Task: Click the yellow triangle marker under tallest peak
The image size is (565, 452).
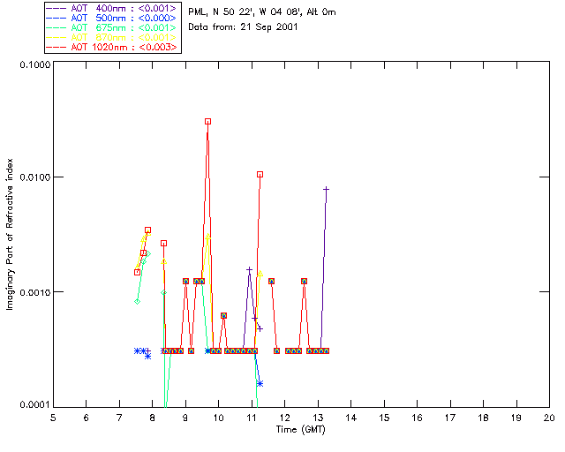Action: (208, 237)
